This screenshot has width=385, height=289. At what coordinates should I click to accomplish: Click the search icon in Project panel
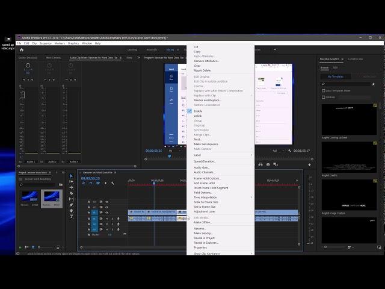click(21, 185)
